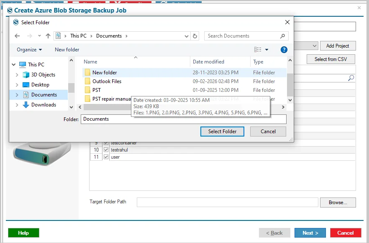This screenshot has width=369, height=243.
Task: Select This PC in the navigation tree
Action: tap(36, 65)
